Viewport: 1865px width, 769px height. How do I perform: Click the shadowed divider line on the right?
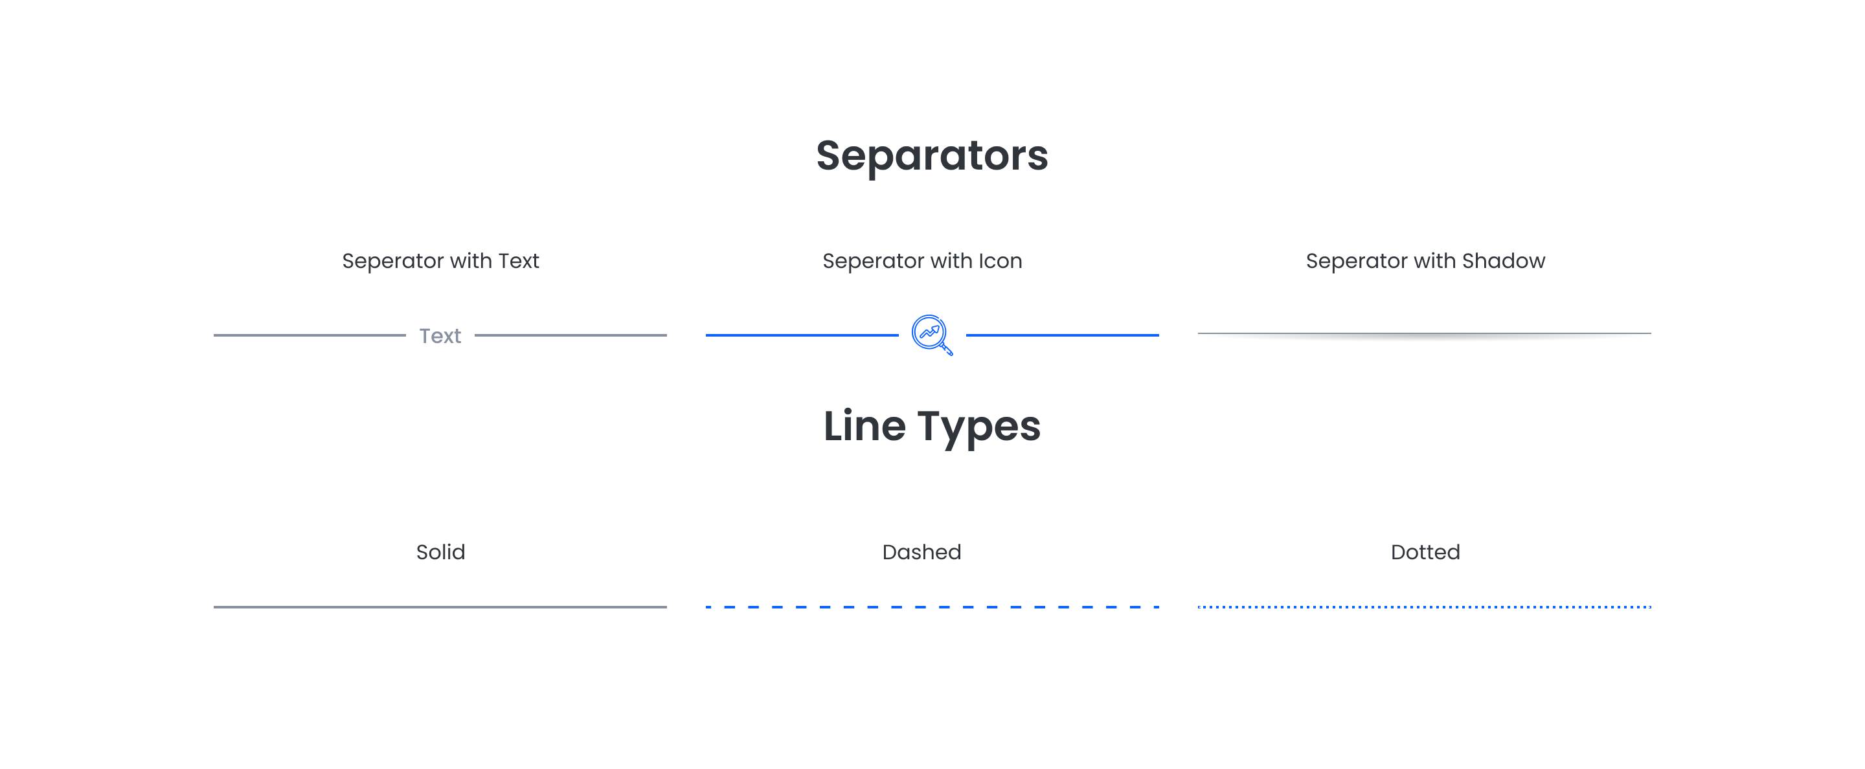click(1424, 333)
